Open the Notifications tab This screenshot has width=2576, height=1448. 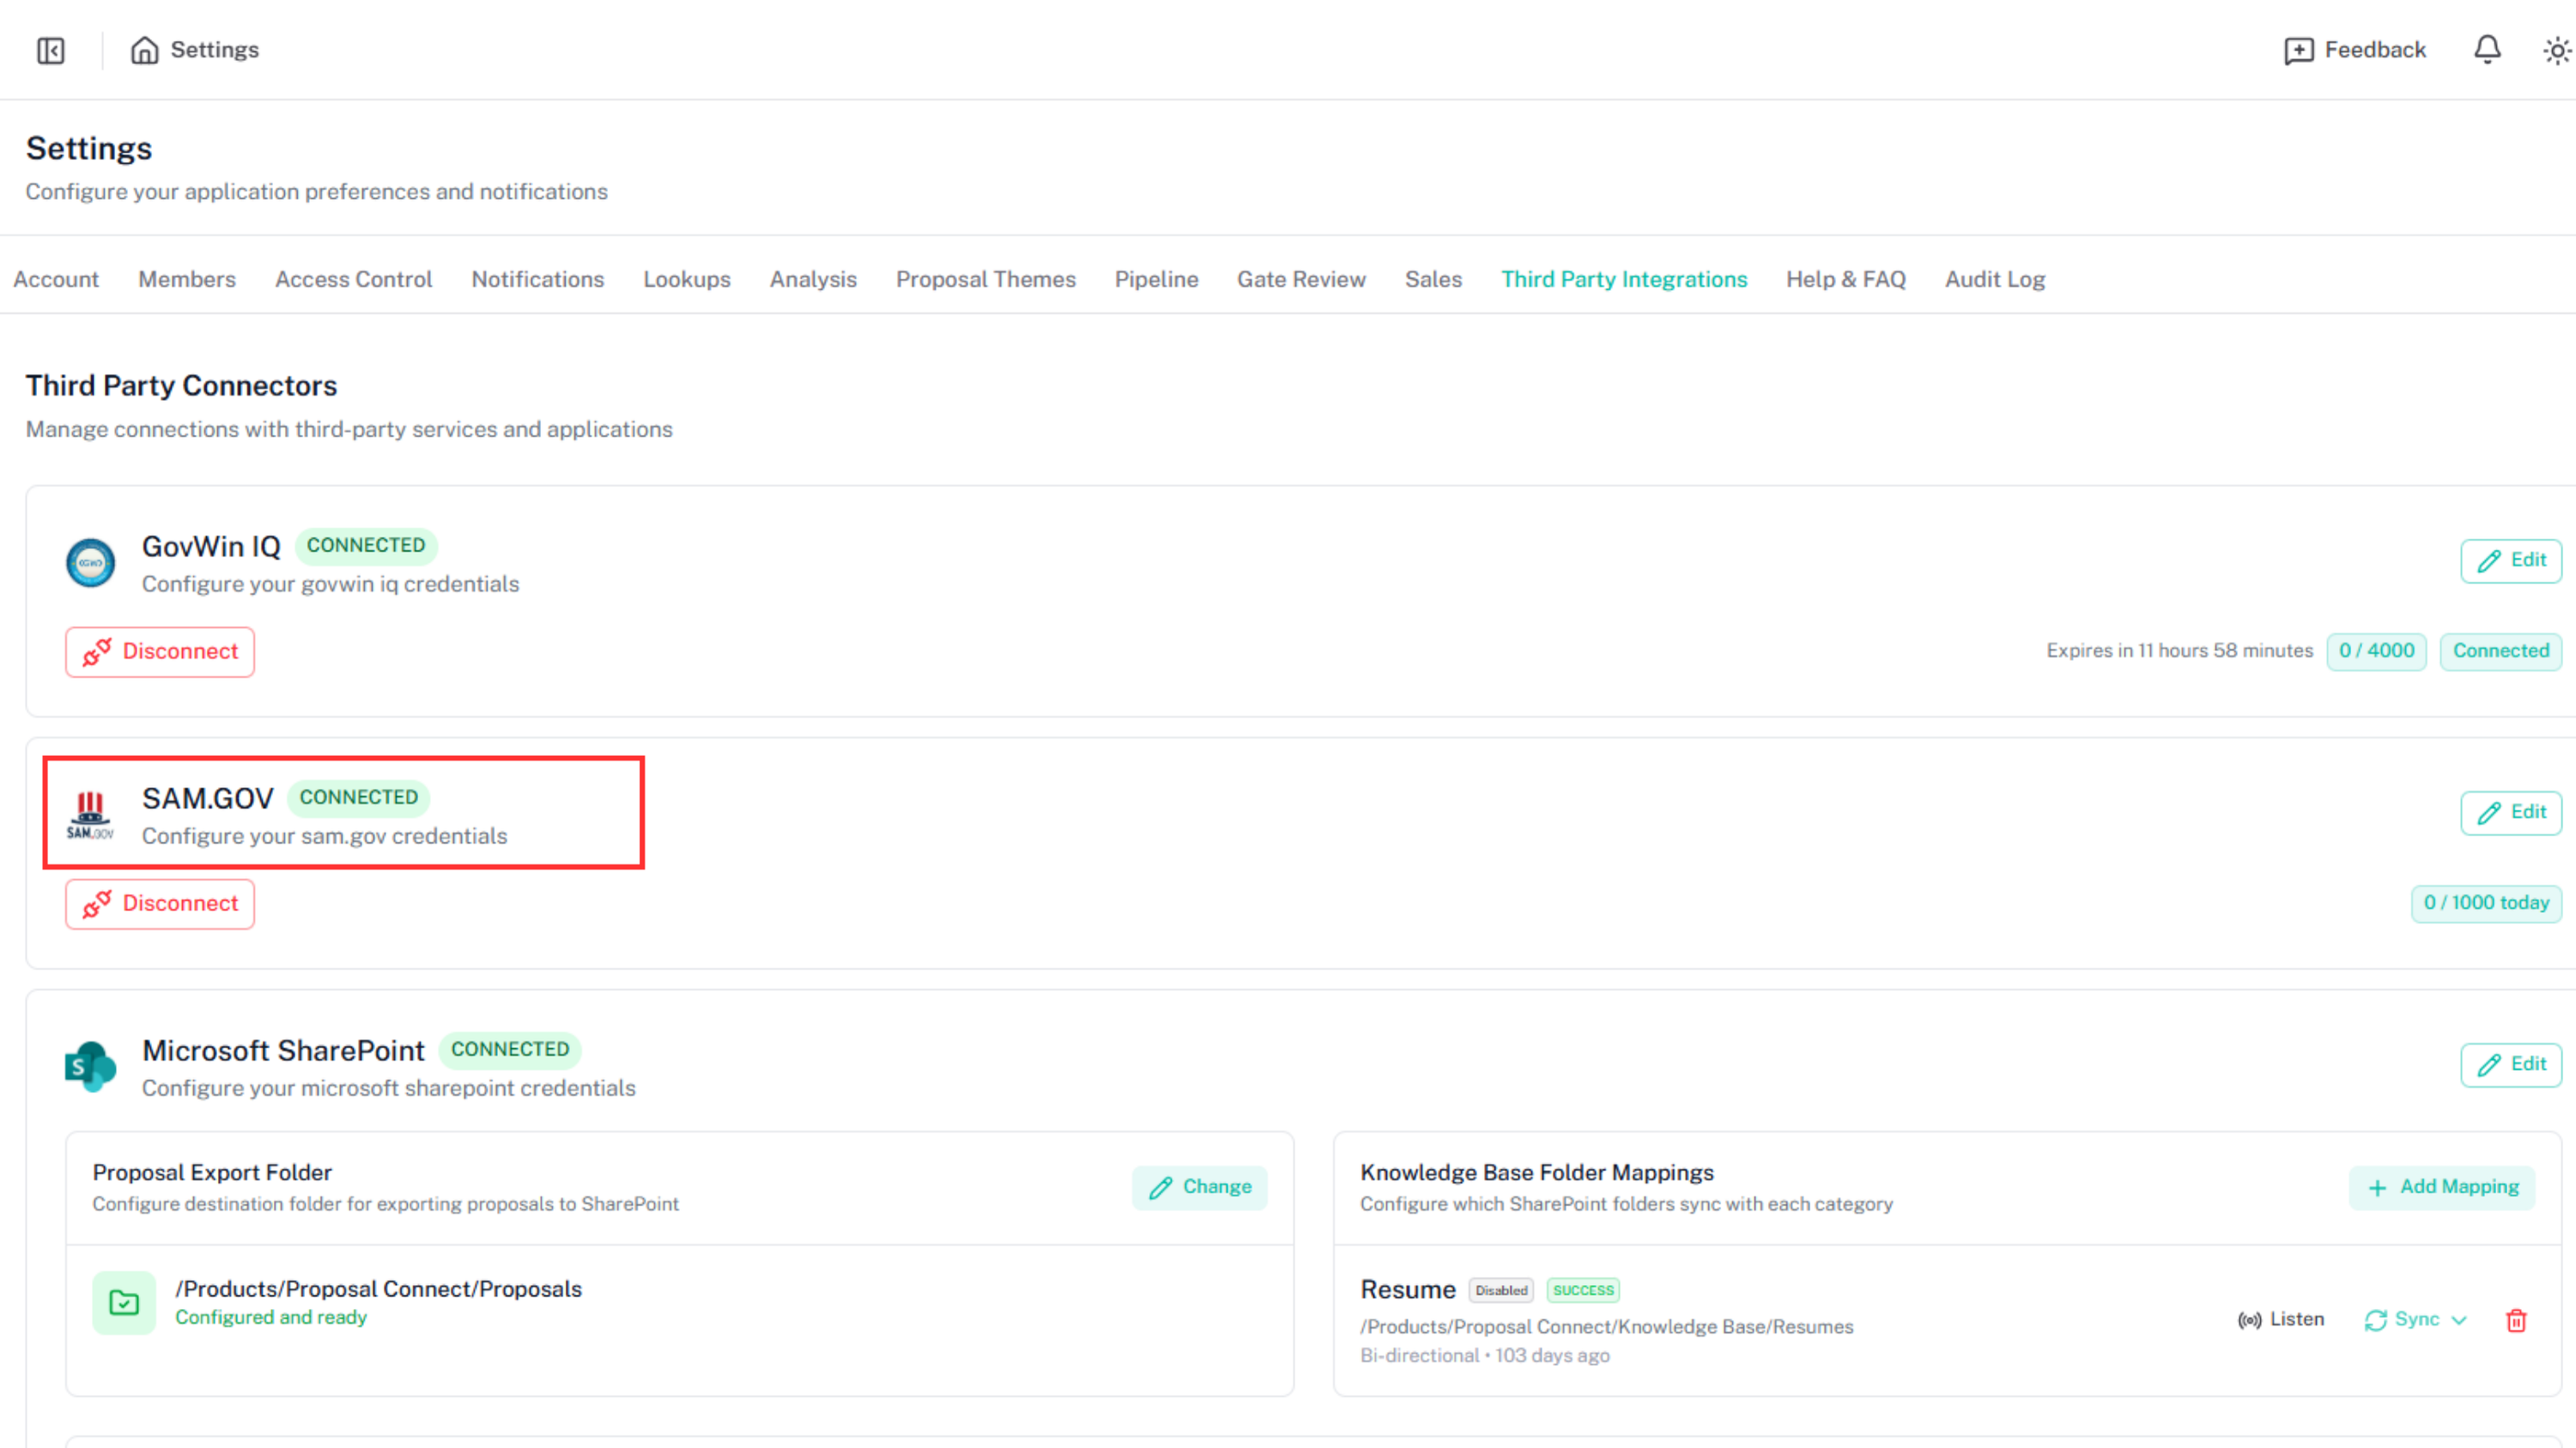click(538, 279)
